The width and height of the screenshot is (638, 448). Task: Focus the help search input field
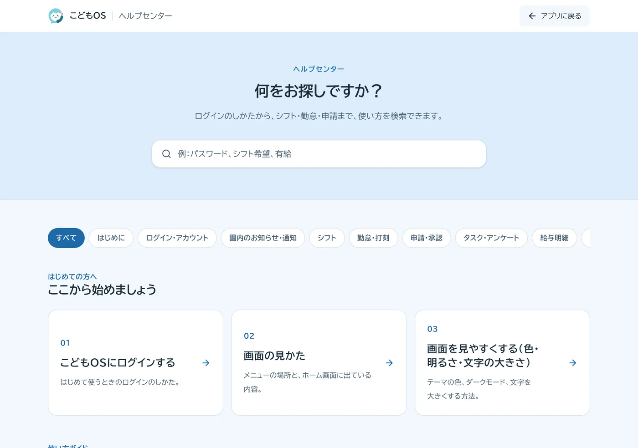(319, 154)
